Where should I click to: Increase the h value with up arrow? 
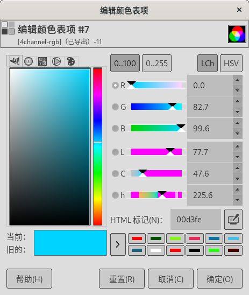pyautogui.click(x=238, y=190)
